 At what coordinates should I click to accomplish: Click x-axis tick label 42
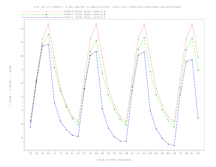[x=114, y=153]
